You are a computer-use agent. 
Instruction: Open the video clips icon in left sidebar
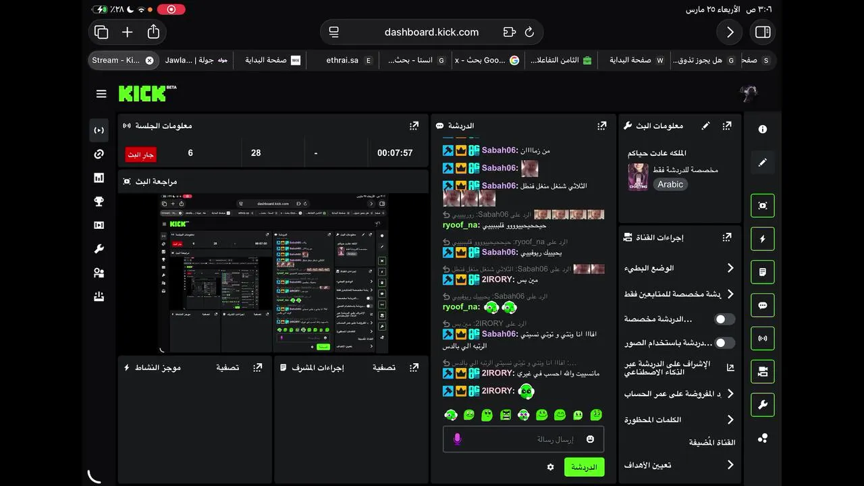pos(99,225)
